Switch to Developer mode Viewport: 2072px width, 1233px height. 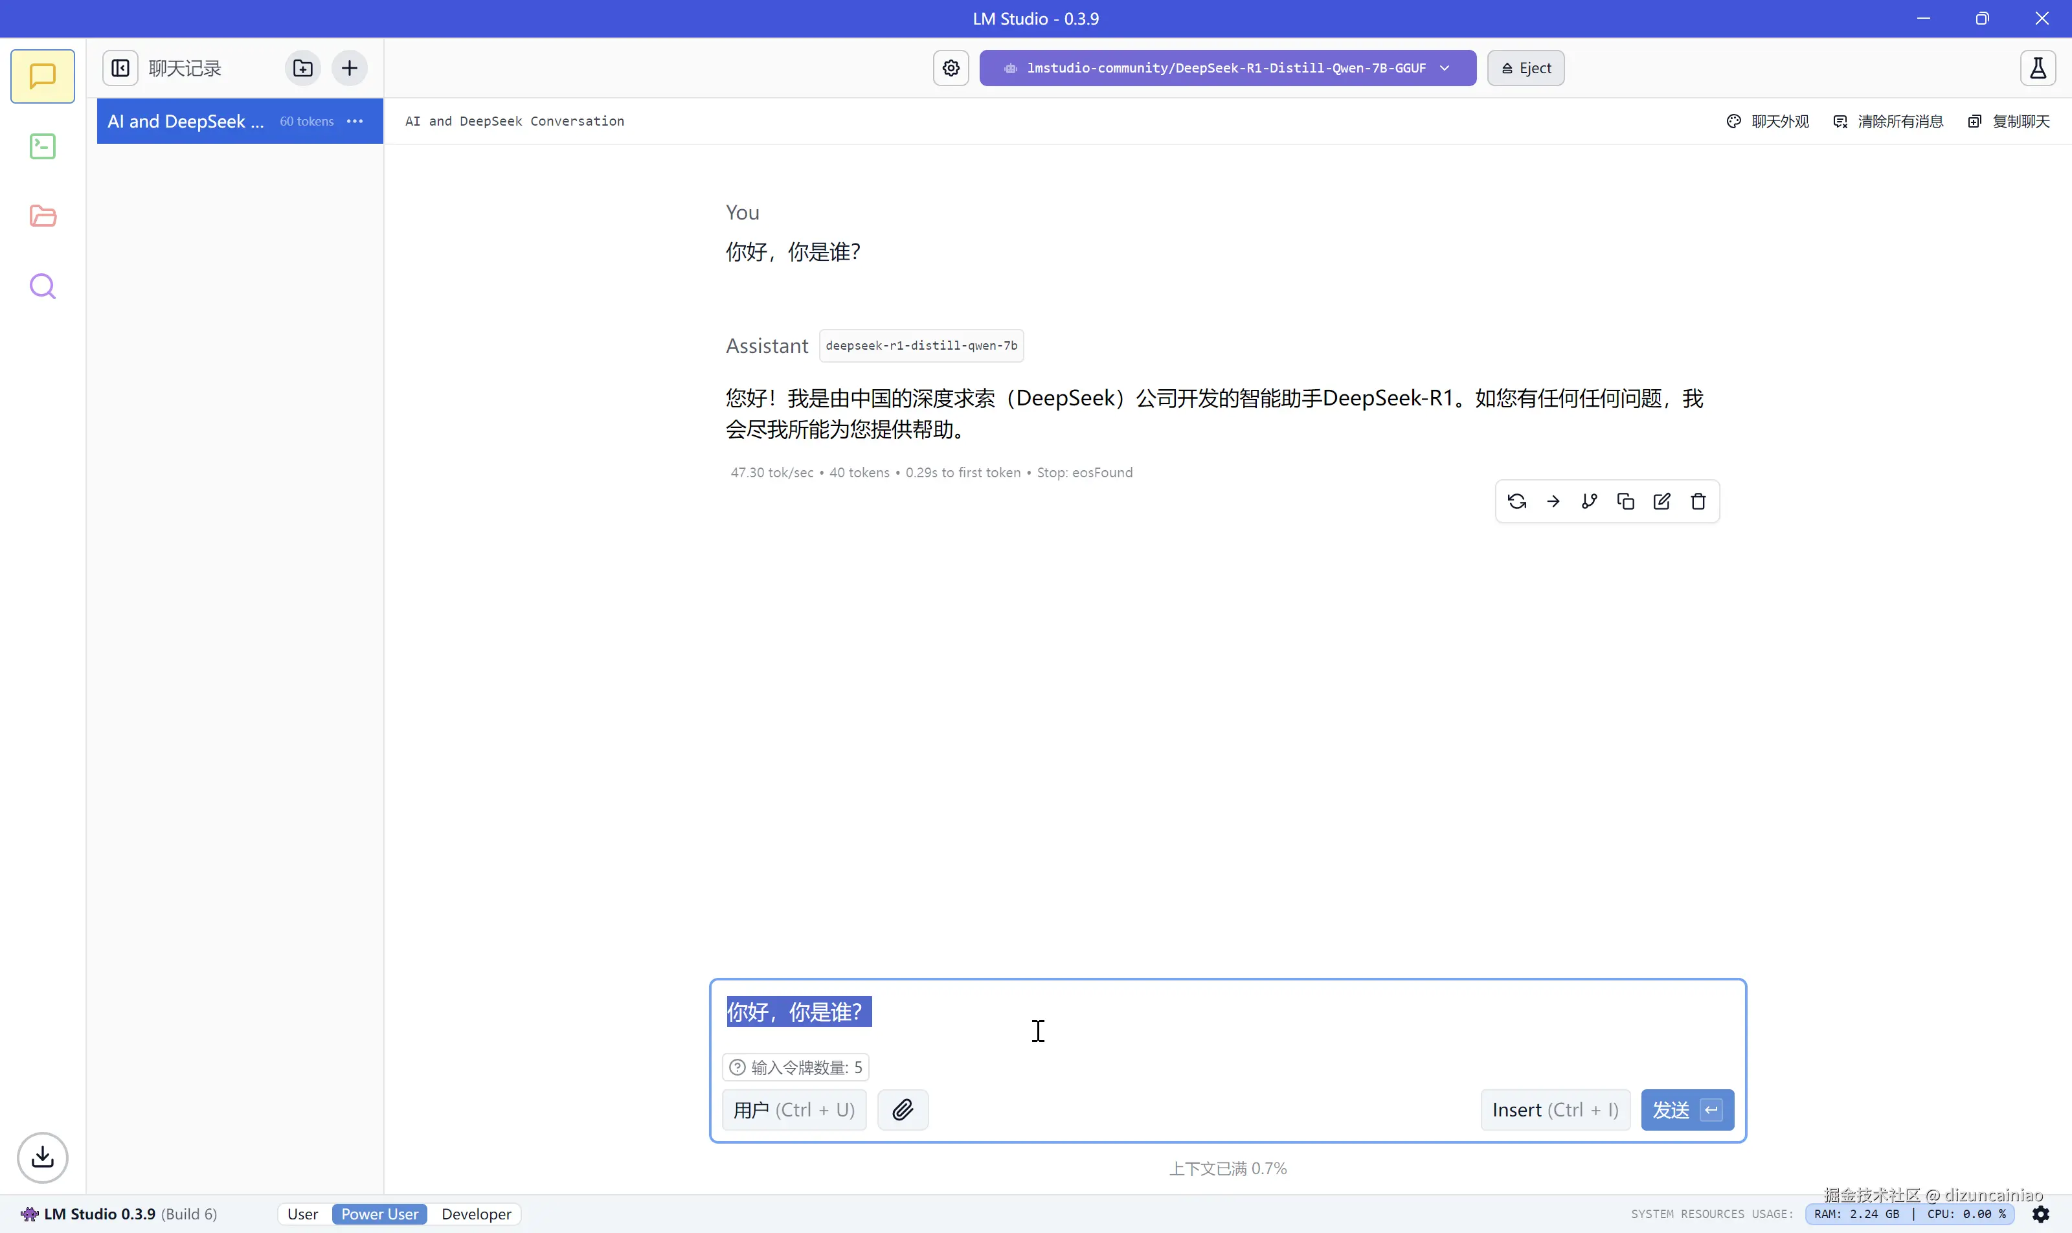click(476, 1214)
